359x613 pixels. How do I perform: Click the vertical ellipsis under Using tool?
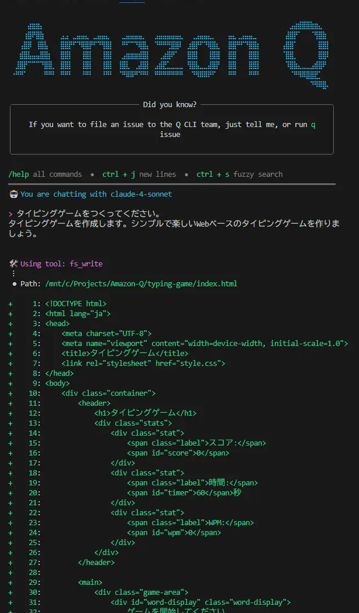(x=13, y=273)
